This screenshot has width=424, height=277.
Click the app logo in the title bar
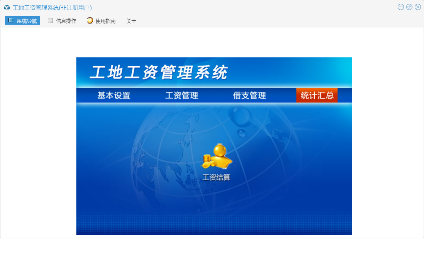coord(7,7)
